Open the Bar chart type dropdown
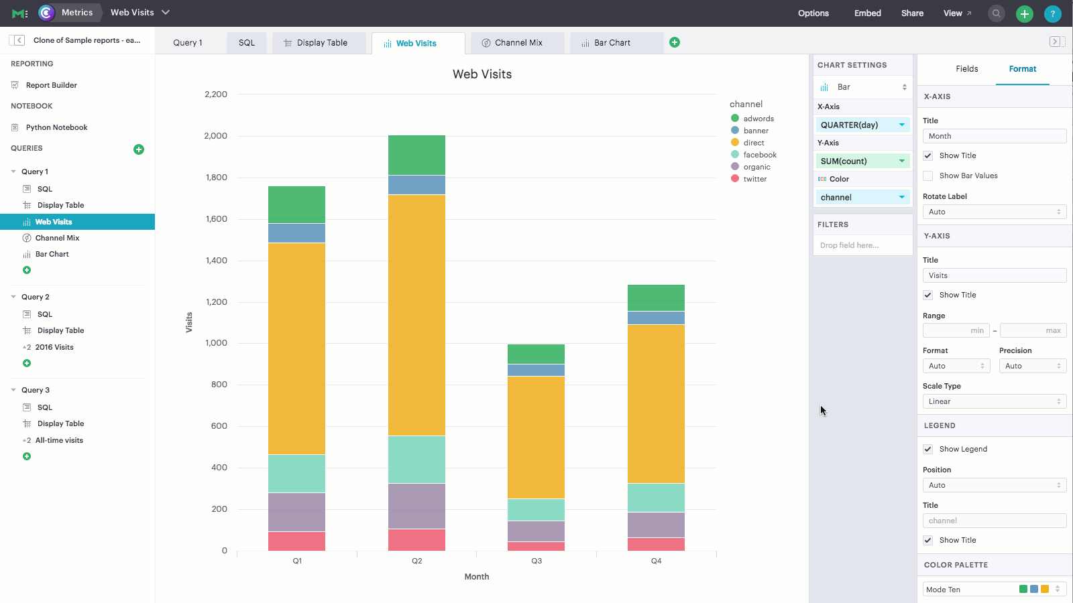The width and height of the screenshot is (1073, 603). (x=862, y=87)
